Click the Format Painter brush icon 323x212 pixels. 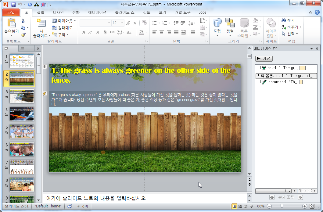point(23,34)
